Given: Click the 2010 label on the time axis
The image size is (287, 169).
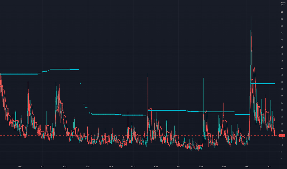Looking at the screenshot, I should coord(20,167).
